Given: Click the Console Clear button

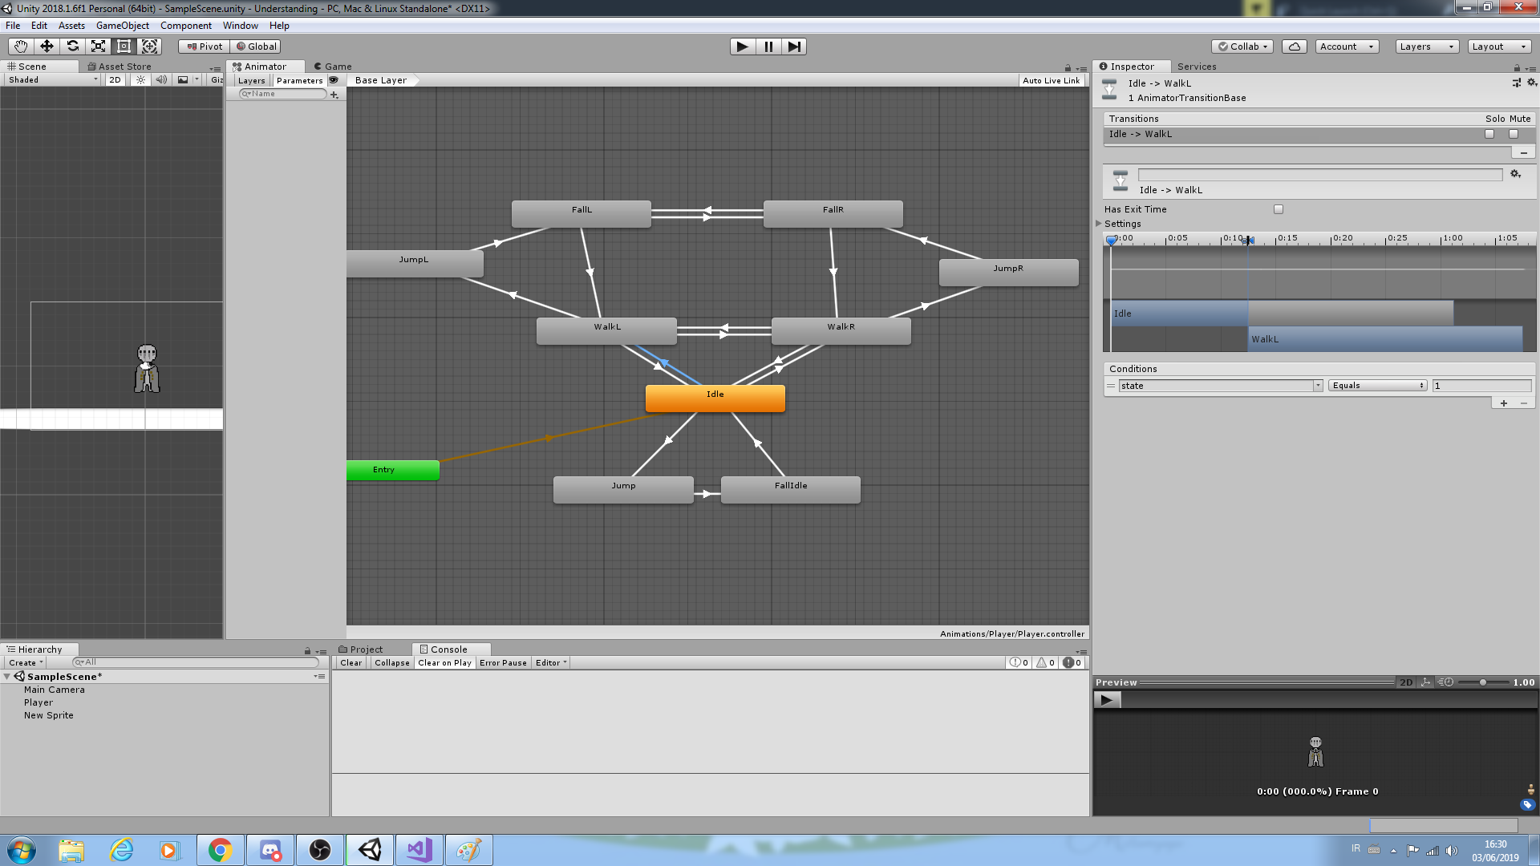Looking at the screenshot, I should point(351,662).
